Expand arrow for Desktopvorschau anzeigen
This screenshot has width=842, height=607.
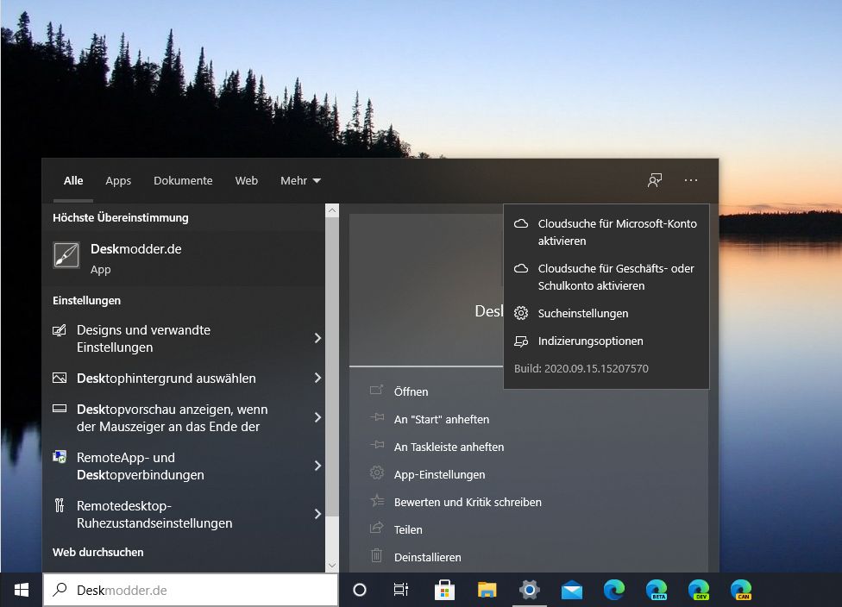[x=317, y=417]
